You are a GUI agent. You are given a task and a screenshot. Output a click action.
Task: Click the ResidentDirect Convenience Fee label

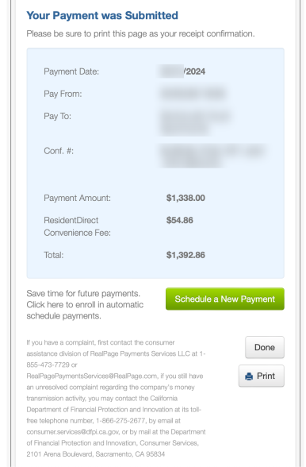click(78, 226)
